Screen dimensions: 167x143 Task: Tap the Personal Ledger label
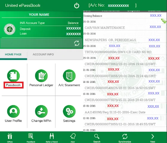click(x=41, y=85)
